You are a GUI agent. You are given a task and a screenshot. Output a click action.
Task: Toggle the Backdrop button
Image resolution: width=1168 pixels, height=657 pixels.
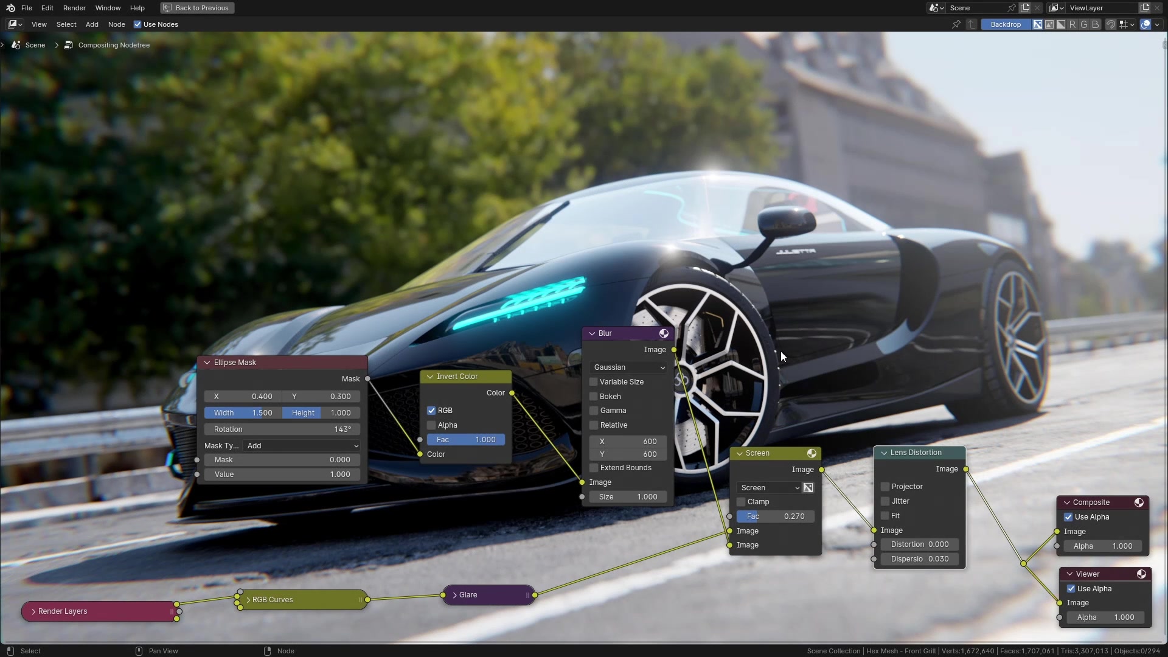pos(1006,24)
